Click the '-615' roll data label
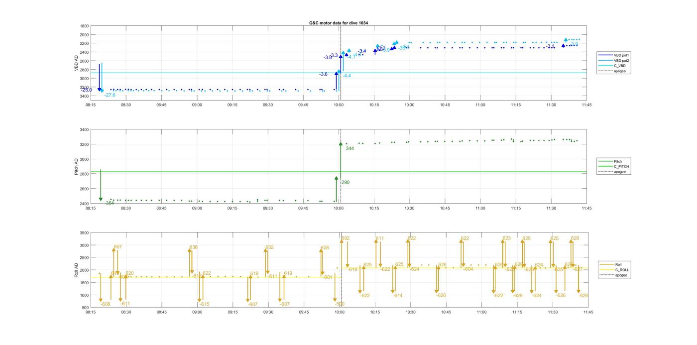Image resolution: width=697 pixels, height=345 pixels. coord(204,304)
